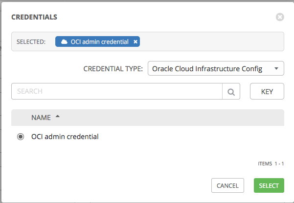
Task: Click the NAME column header
Action: [41, 118]
